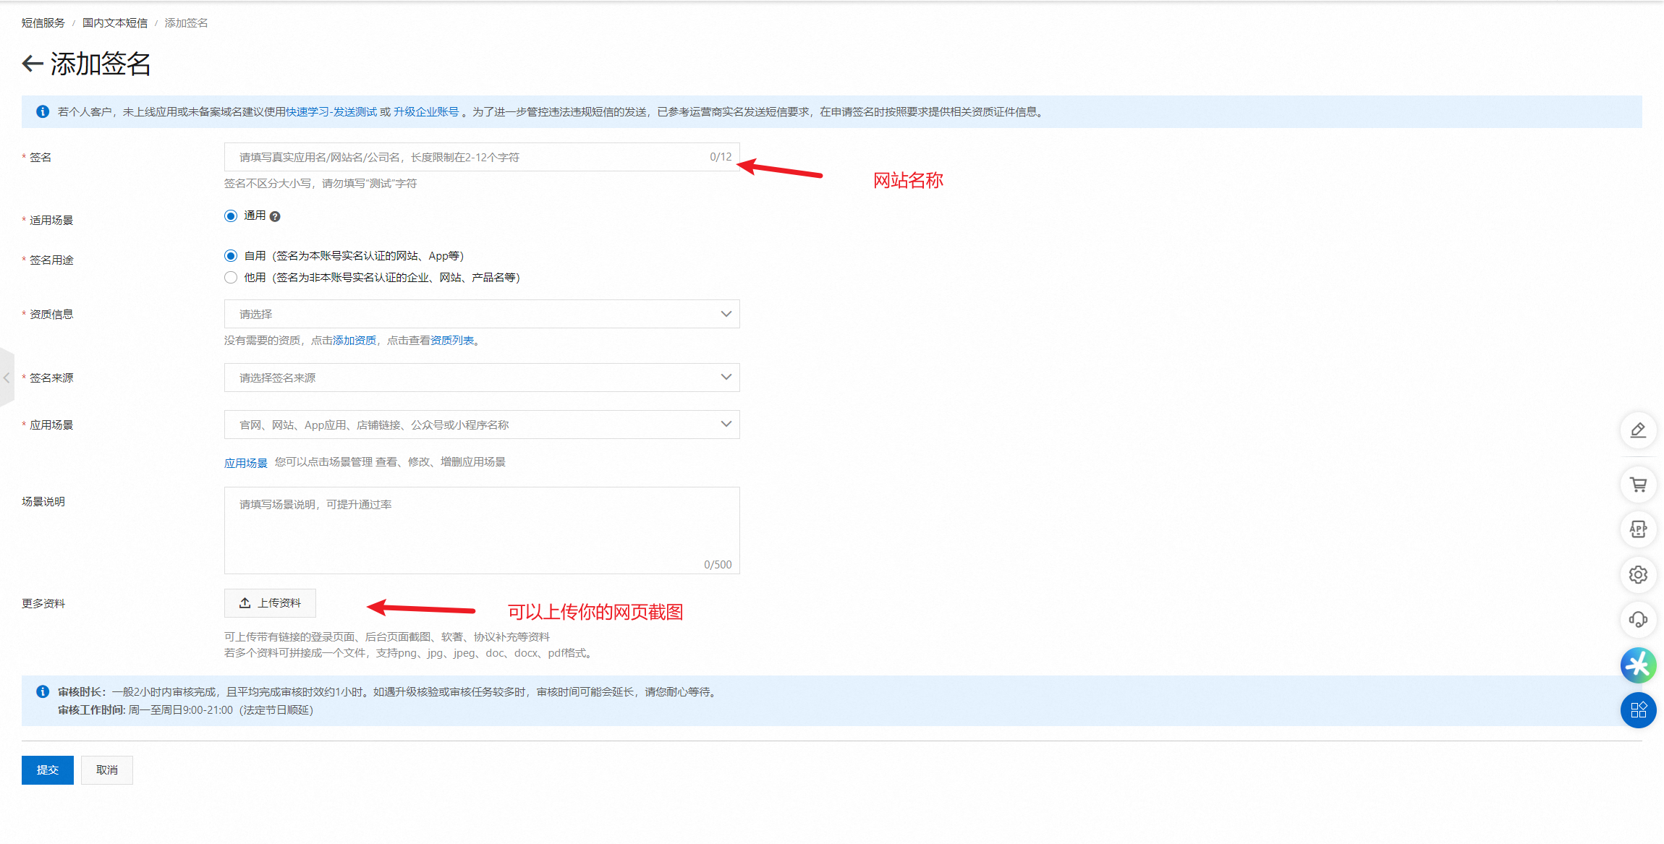Select the 自用 signature usage option
The image size is (1664, 844).
[231, 256]
